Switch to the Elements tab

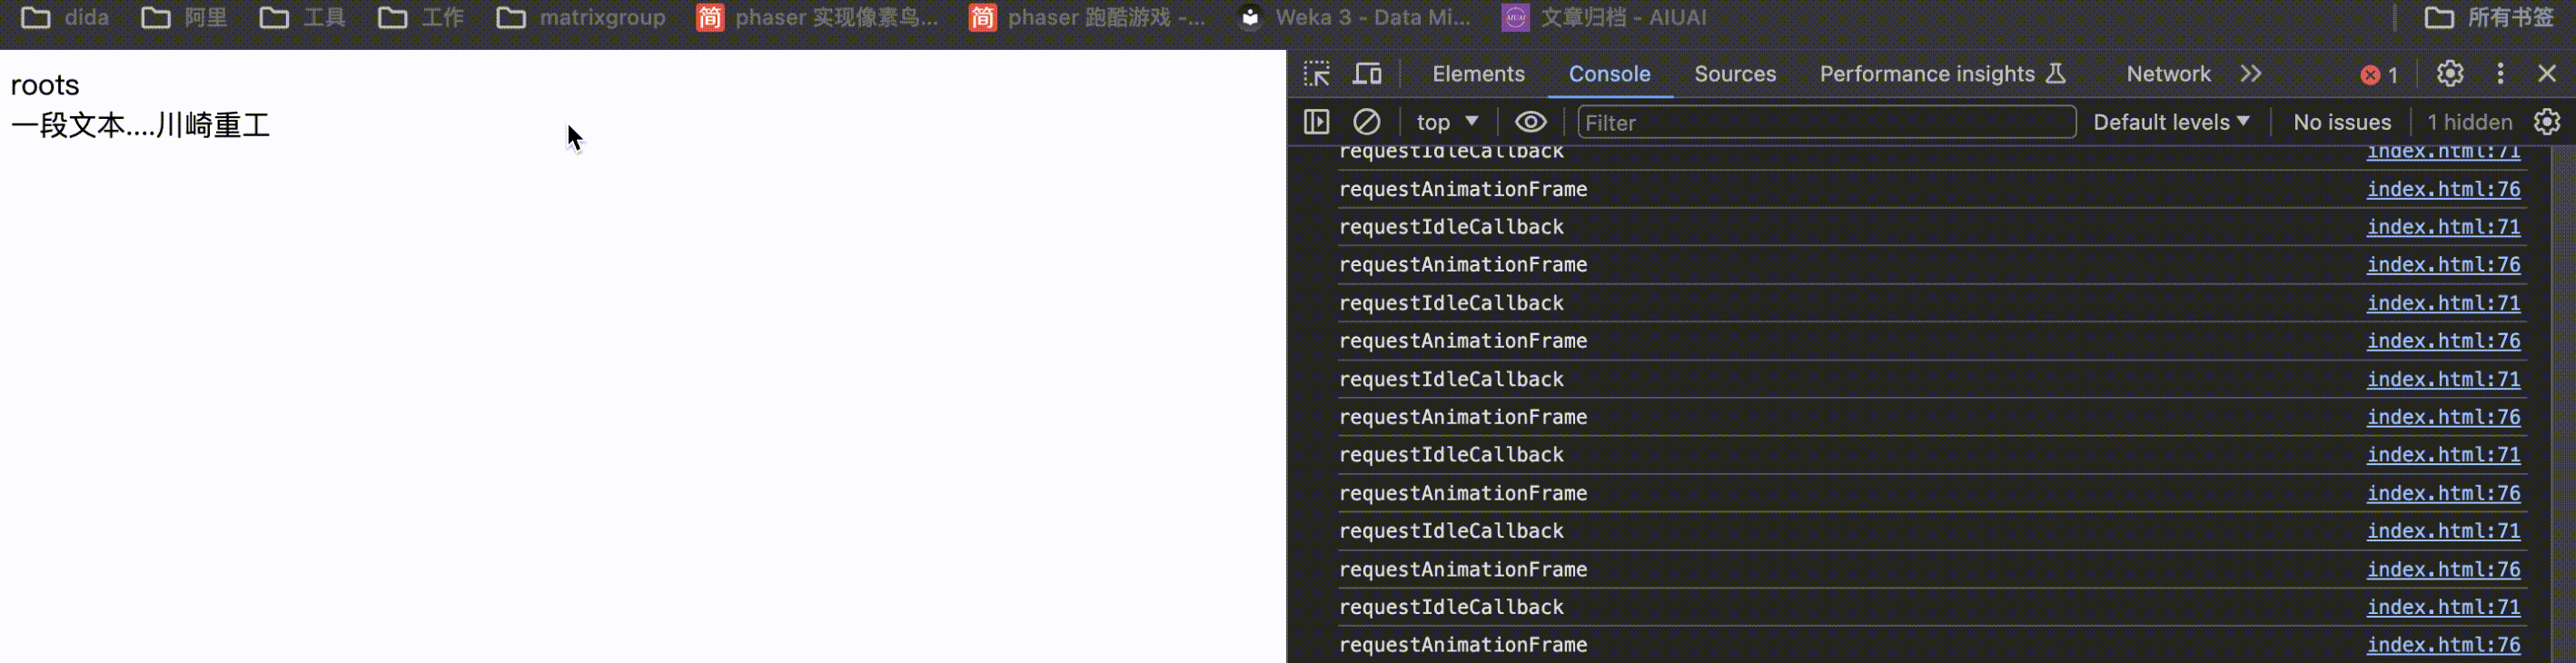pyautogui.click(x=1478, y=74)
